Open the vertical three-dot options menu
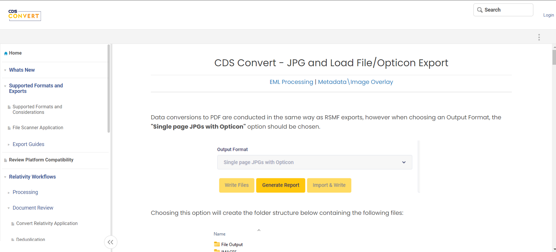The image size is (556, 252). tap(539, 37)
